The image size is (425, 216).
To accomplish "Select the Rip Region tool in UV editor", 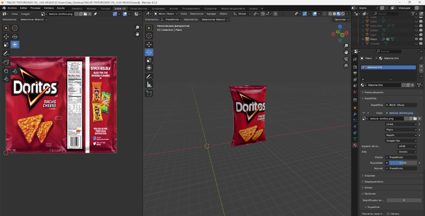I will tap(6, 62).
